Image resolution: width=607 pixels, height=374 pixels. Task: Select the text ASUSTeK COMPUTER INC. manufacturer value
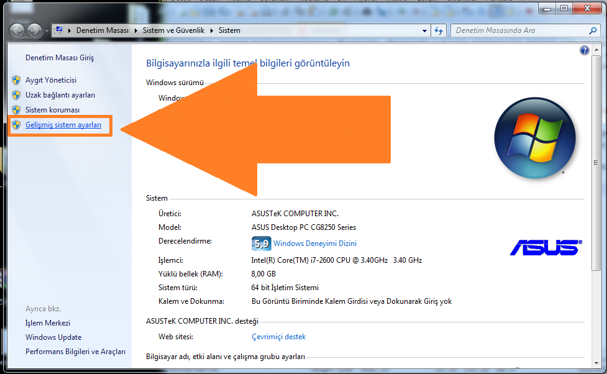coord(295,214)
